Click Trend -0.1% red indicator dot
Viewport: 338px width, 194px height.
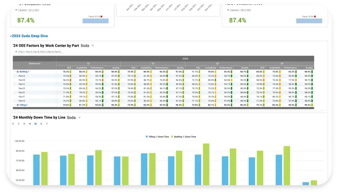tap(101, 17)
